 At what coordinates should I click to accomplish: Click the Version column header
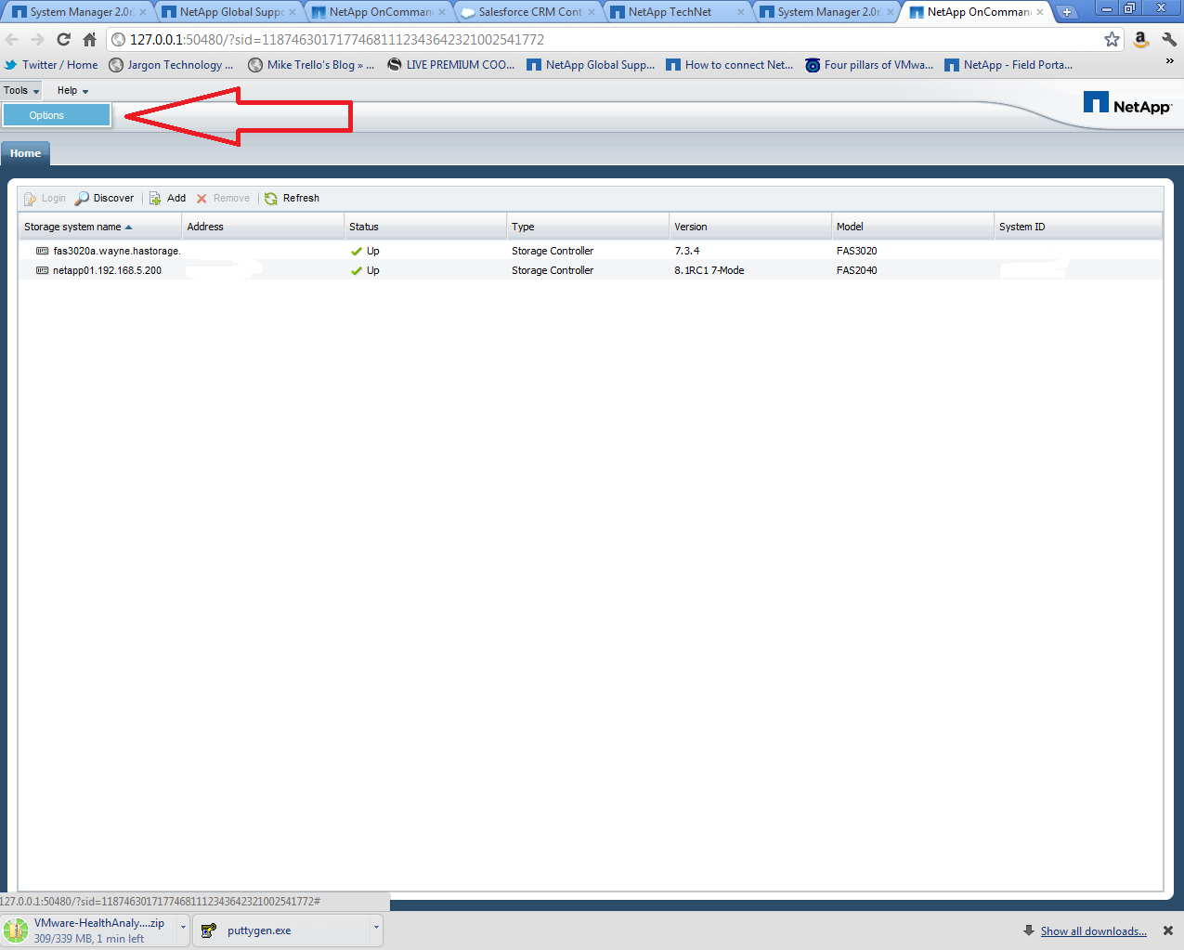[x=750, y=227]
